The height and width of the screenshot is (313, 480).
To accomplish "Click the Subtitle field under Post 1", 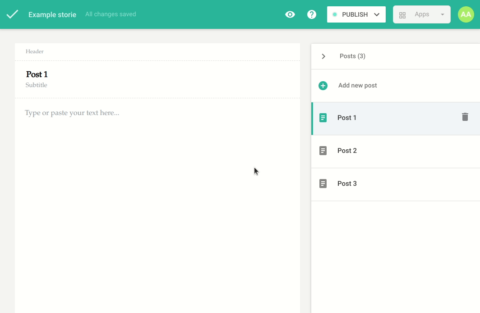I will click(x=36, y=85).
